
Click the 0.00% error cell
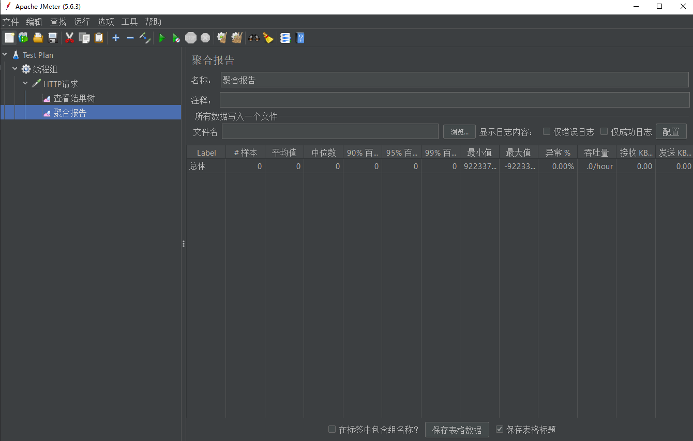tap(558, 166)
